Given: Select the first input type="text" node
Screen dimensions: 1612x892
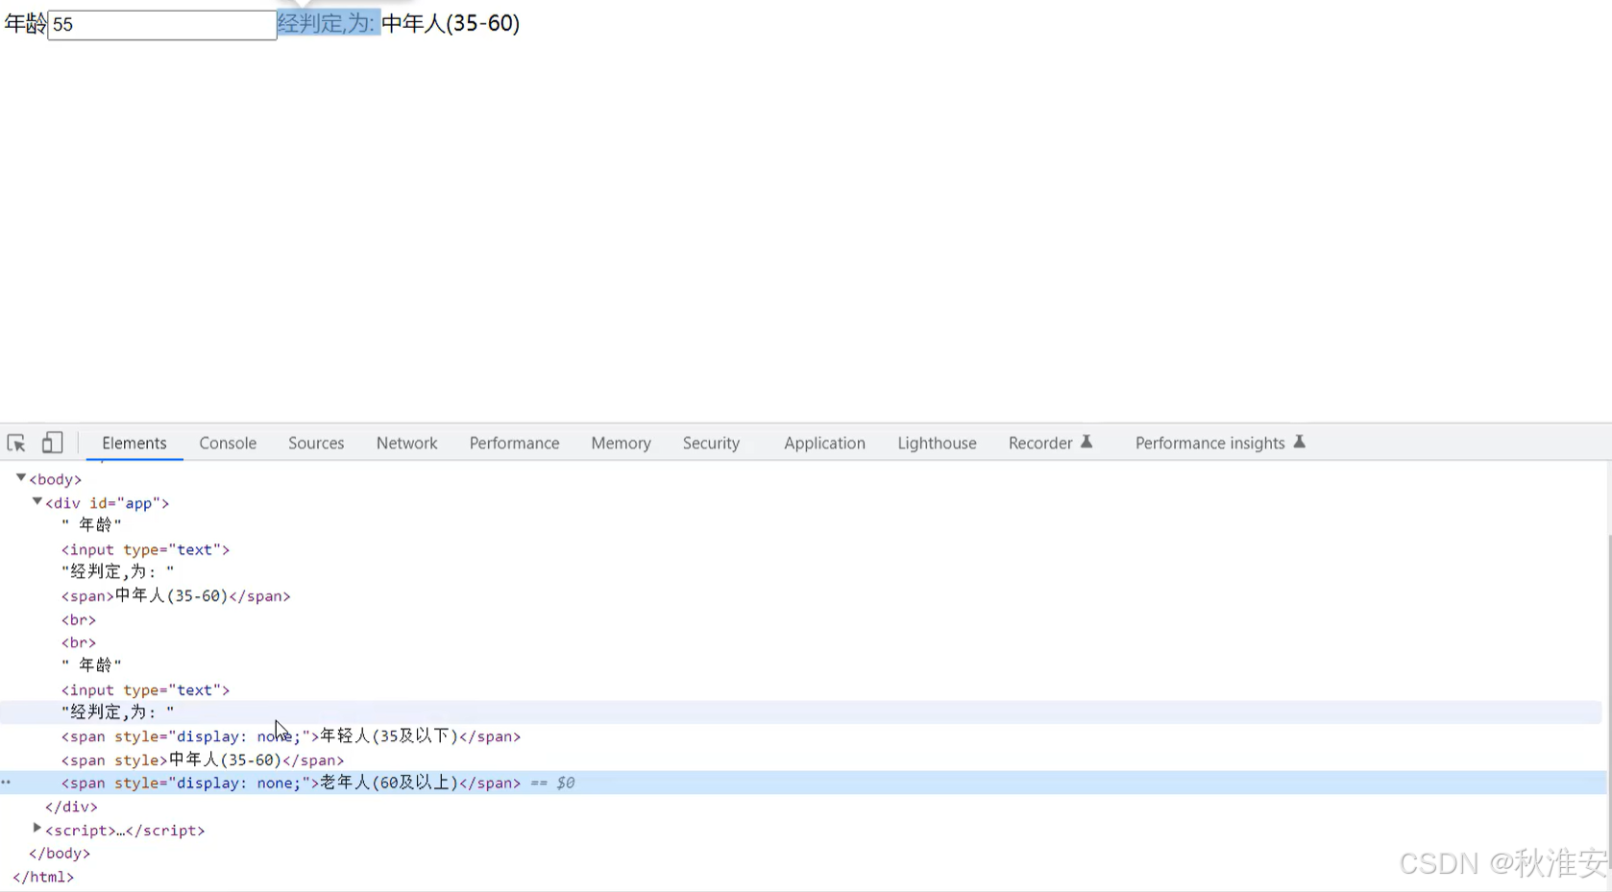Looking at the screenshot, I should (146, 549).
